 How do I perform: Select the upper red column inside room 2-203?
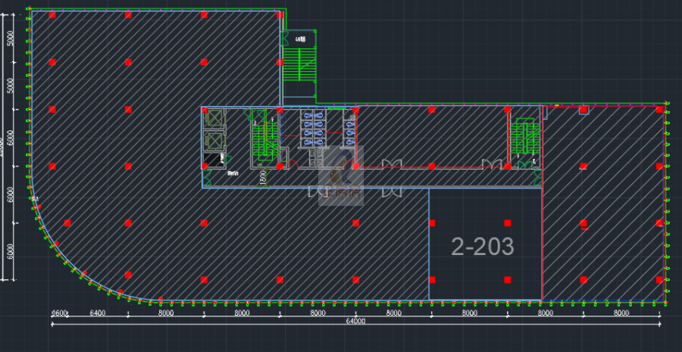(508, 223)
